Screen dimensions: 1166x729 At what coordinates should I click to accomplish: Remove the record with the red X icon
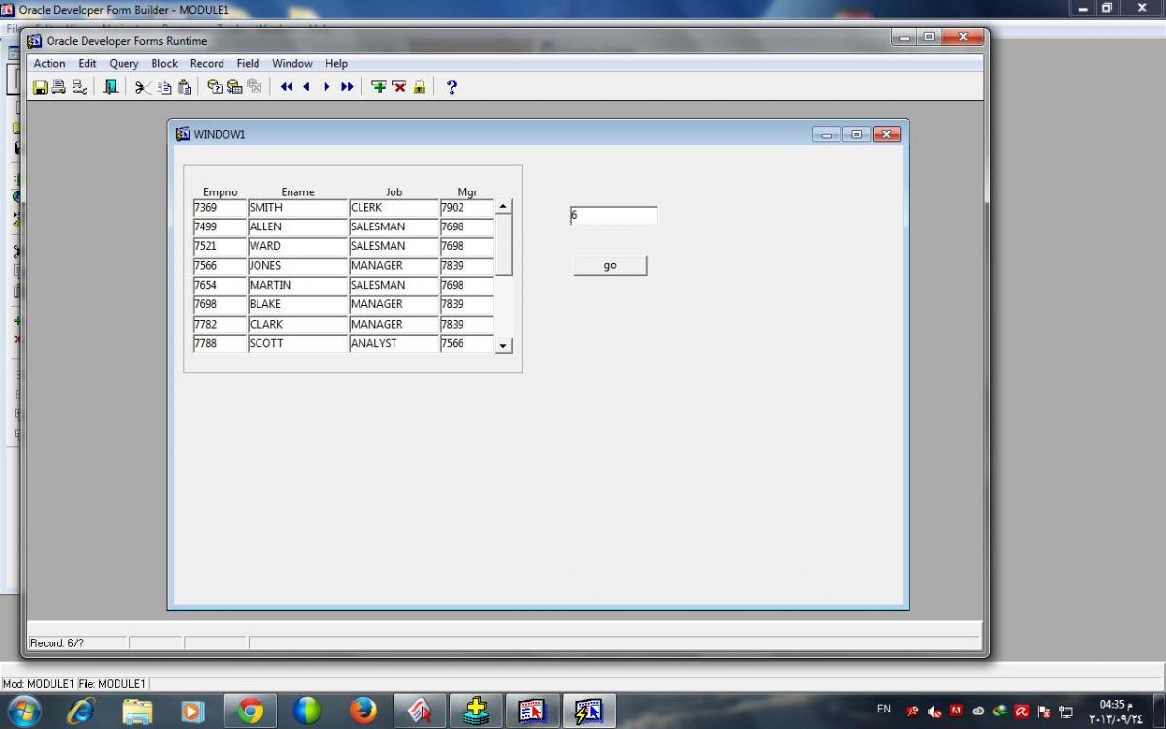point(399,87)
